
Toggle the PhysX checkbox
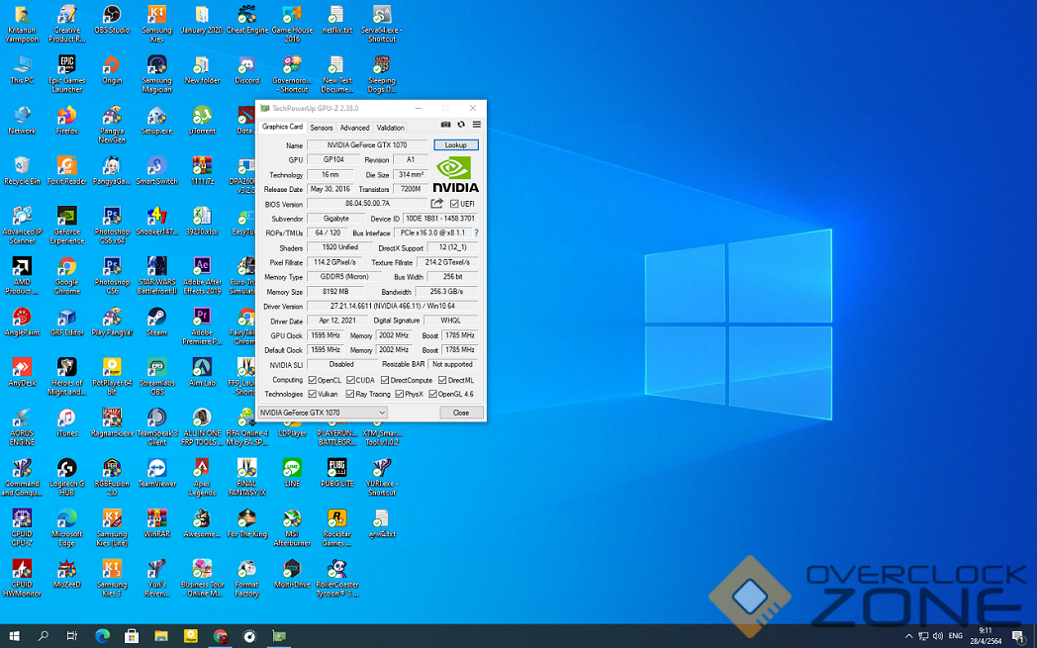coord(400,394)
